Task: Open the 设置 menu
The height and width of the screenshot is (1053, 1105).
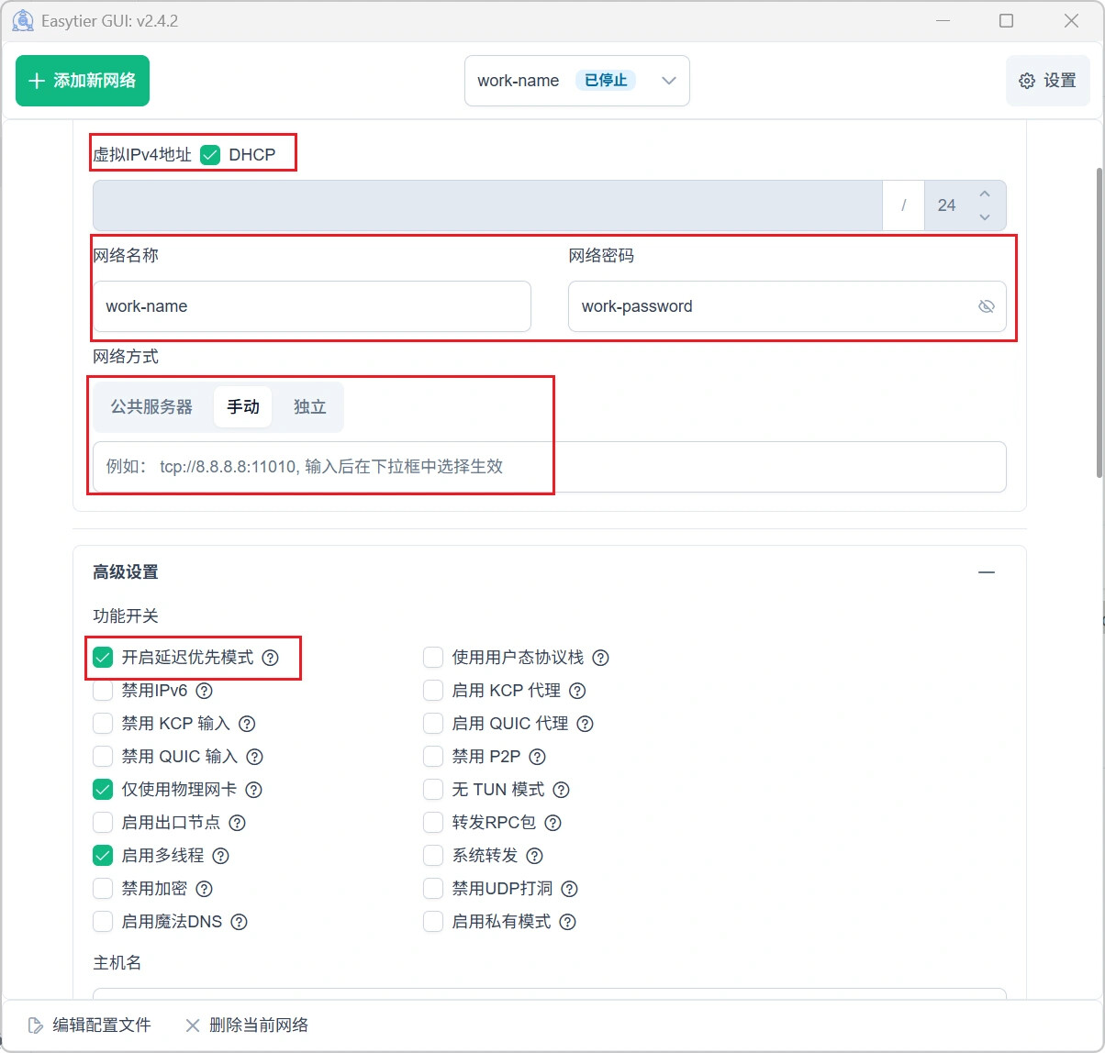Action: [1048, 81]
